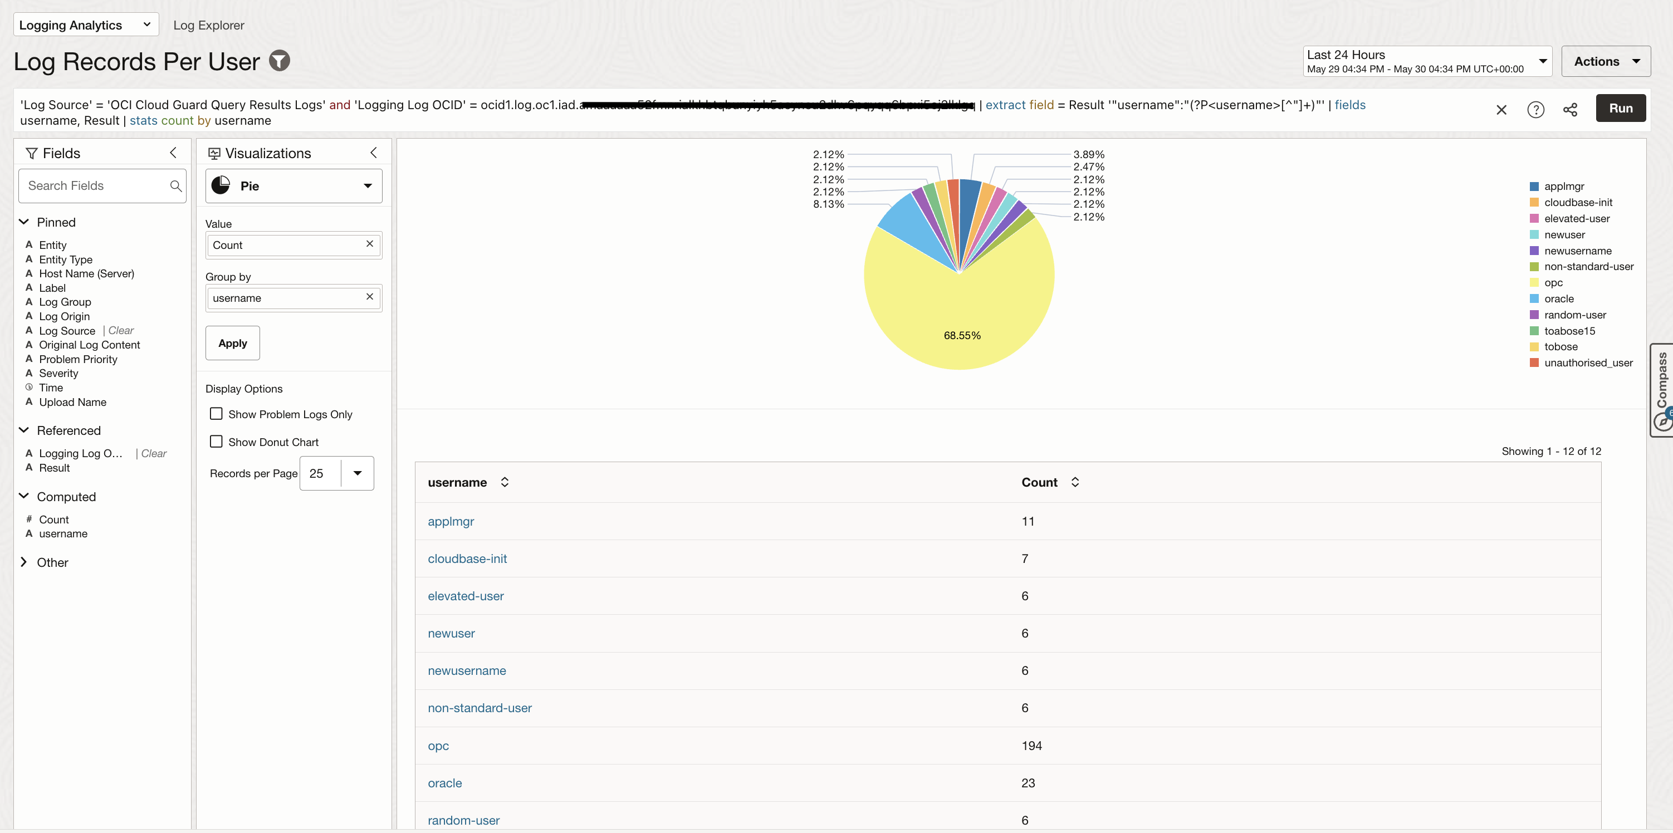Open query help question-mark icon

click(x=1535, y=109)
